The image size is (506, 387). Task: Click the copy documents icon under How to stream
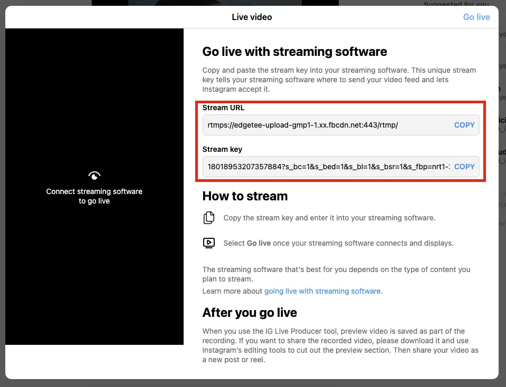[x=209, y=218]
